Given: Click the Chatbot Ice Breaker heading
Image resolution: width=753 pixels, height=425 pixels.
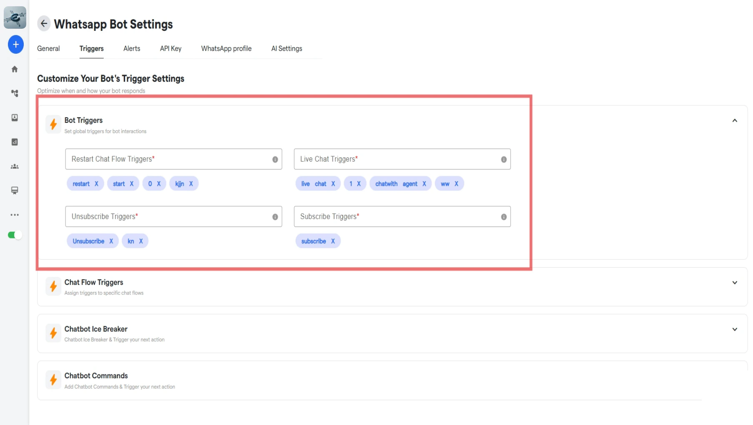Looking at the screenshot, I should [x=96, y=329].
